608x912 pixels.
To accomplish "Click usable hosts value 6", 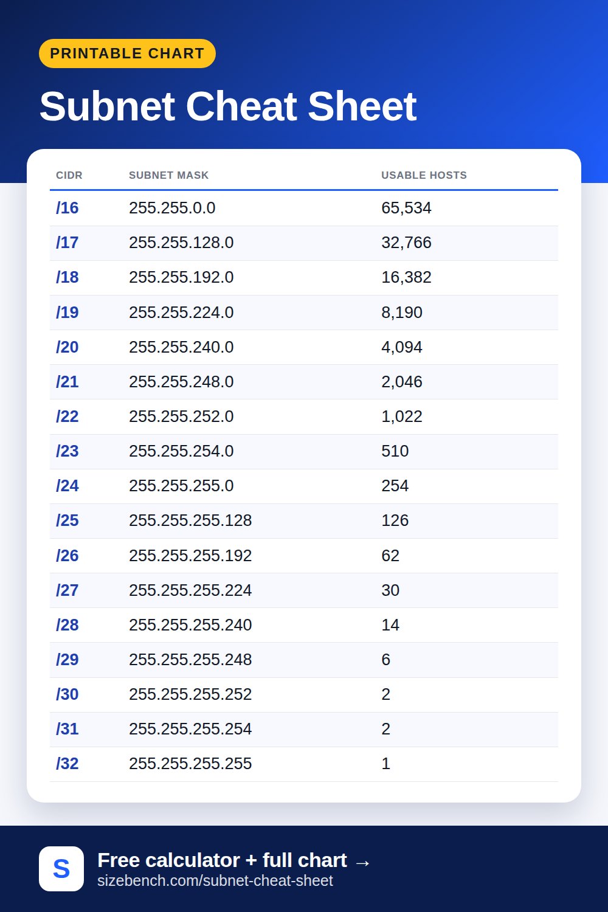I will 386,660.
